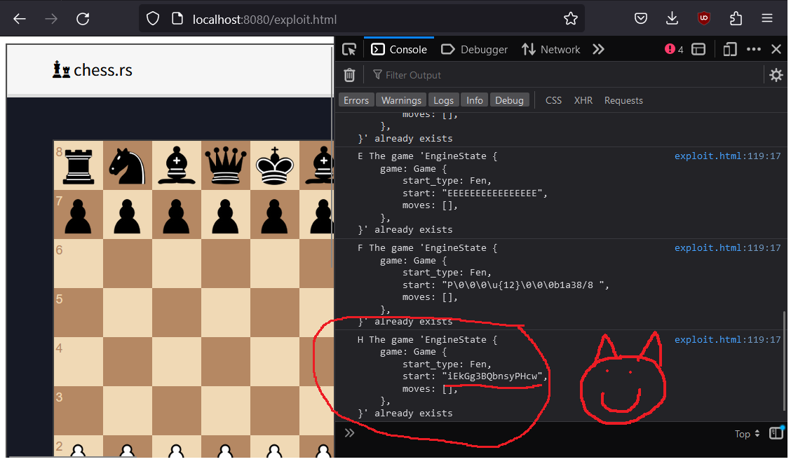The width and height of the screenshot is (791, 464).
Task: Open the Firefox hamburger application menu
Action: [x=767, y=19]
